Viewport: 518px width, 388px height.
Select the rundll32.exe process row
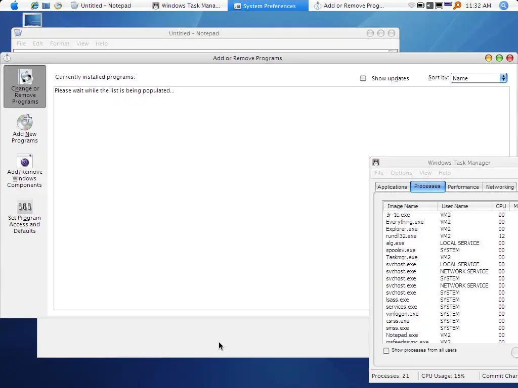pos(451,236)
